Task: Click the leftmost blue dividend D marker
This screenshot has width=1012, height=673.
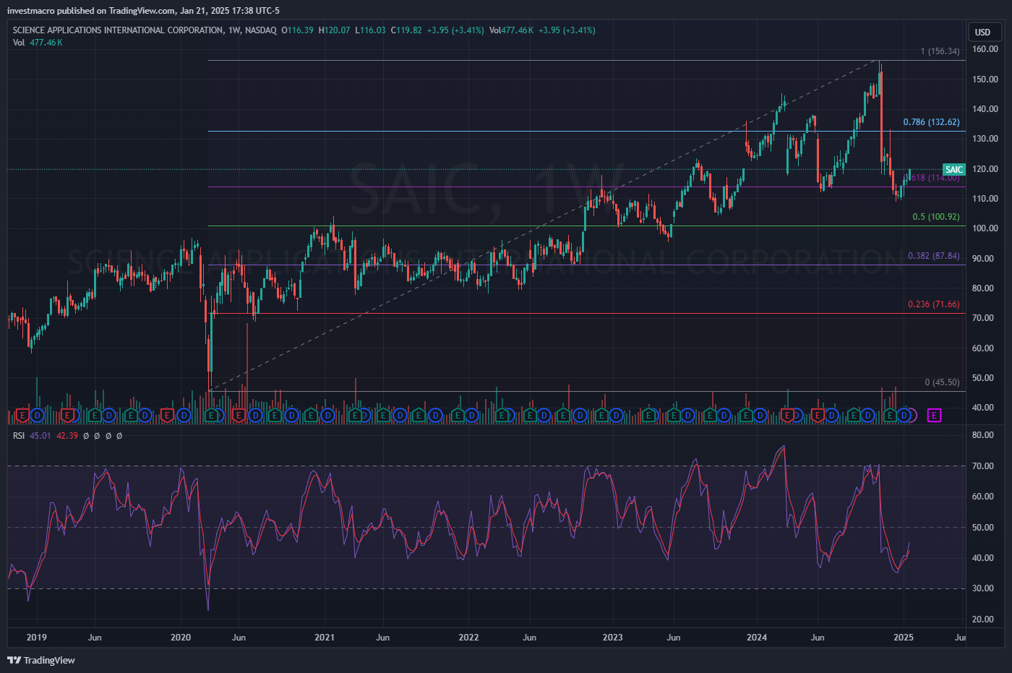Action: (x=37, y=415)
